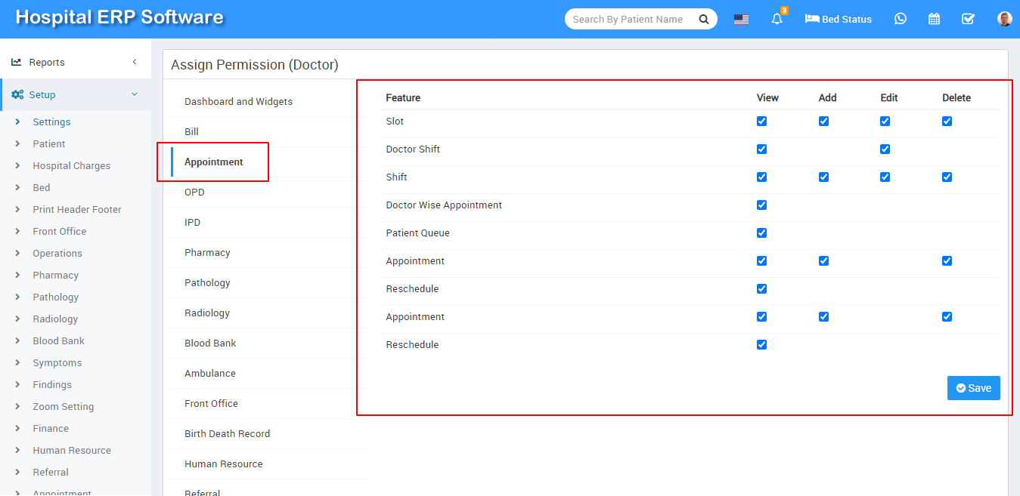Screen dimensions: 1020x496
Task: Uncheck Delete permission for Slot
Action: click(947, 121)
